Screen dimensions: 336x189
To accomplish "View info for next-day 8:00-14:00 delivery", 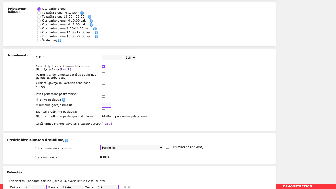I will pos(95,29).
